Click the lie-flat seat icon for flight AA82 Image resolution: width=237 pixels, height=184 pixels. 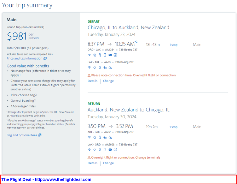110,137
